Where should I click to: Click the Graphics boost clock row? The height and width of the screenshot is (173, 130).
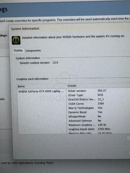(99, 129)
